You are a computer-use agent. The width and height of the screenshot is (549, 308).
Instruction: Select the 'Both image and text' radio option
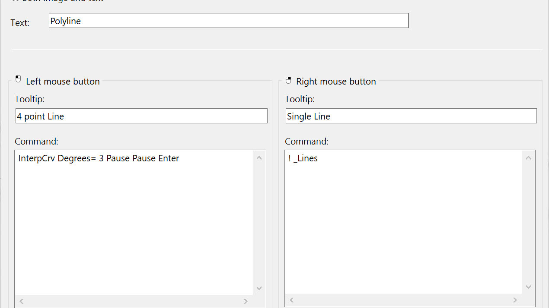tap(16, 0)
